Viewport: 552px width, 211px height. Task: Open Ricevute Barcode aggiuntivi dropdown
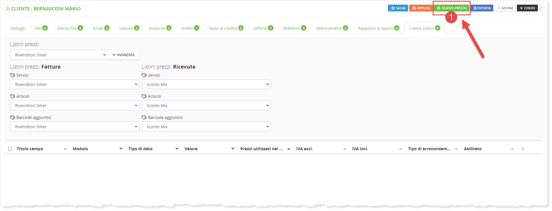[206, 127]
